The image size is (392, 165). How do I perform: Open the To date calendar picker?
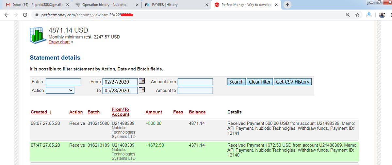point(142,90)
